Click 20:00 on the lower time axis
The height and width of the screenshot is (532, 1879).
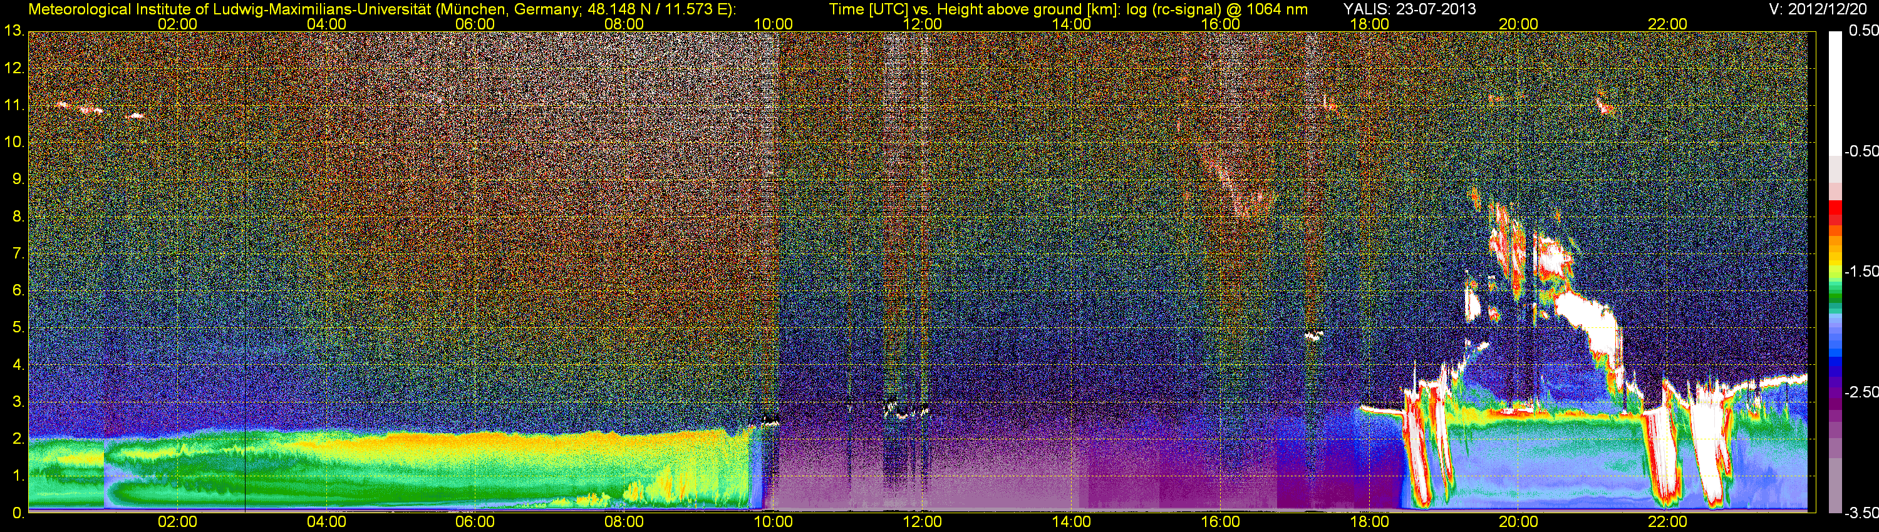point(1519,523)
